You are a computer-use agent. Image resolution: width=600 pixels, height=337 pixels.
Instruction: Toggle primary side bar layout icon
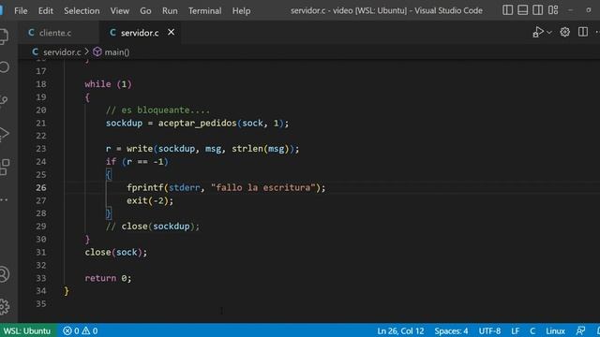(507, 10)
